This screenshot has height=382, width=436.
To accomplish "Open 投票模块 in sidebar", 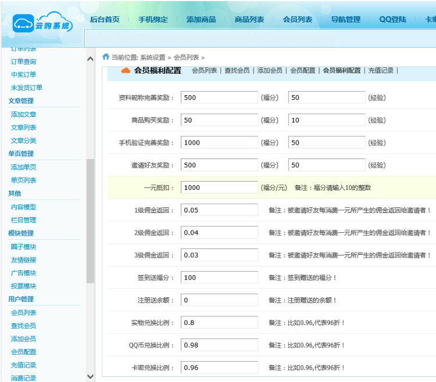I will pos(24,286).
